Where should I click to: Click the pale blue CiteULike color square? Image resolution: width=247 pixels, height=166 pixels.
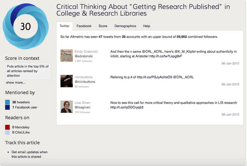pyautogui.click(x=8, y=133)
